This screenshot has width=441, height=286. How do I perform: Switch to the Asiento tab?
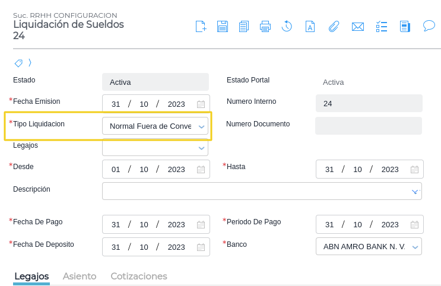point(80,277)
